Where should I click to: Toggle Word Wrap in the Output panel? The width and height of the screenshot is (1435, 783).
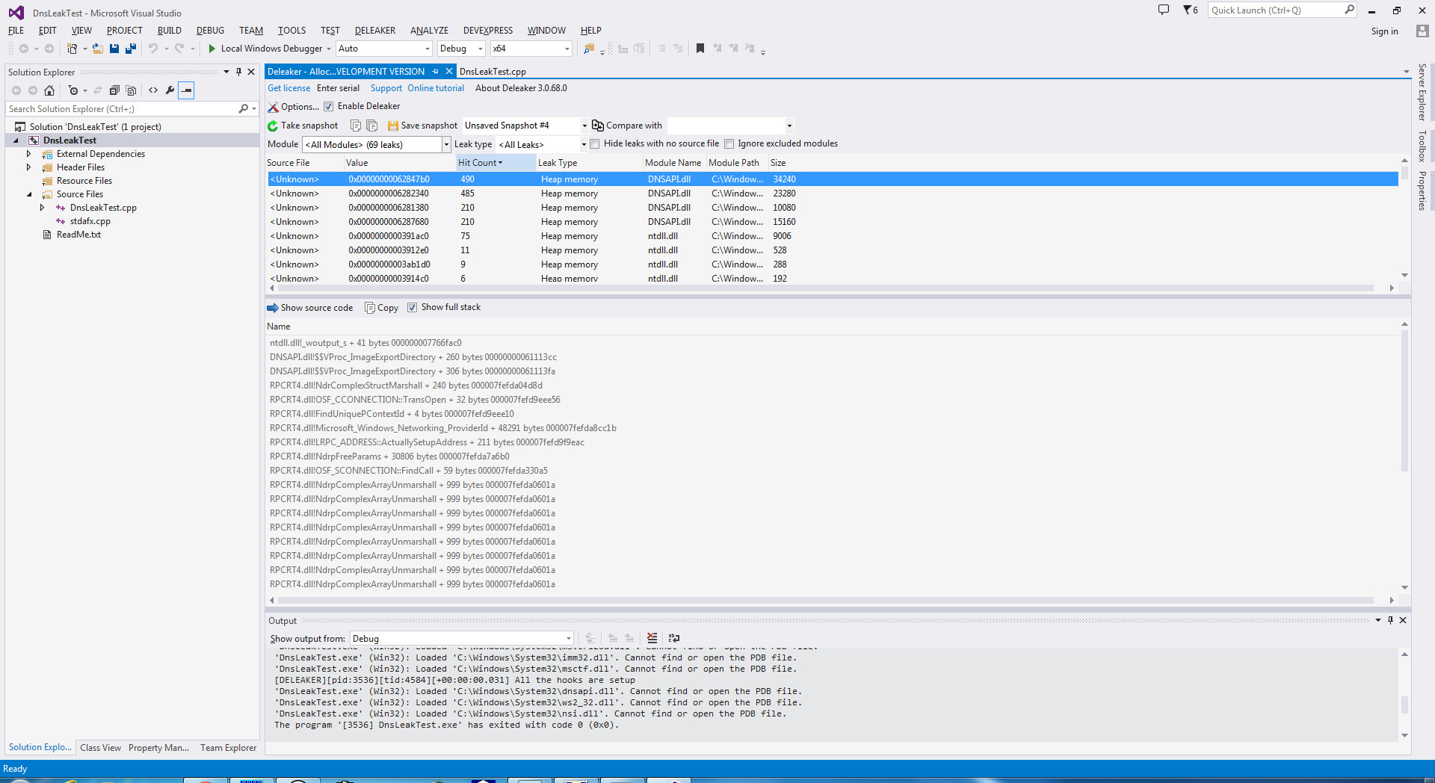click(x=674, y=638)
